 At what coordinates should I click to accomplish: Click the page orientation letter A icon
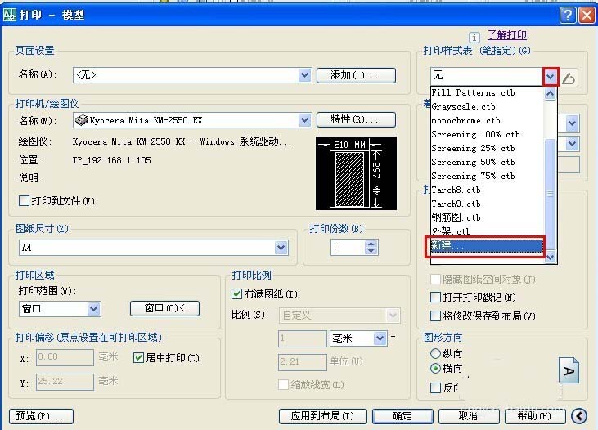569,370
